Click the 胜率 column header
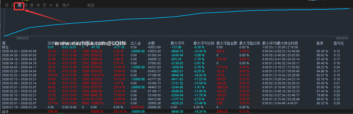Screen dimensions: 353x114 tap(320, 43)
